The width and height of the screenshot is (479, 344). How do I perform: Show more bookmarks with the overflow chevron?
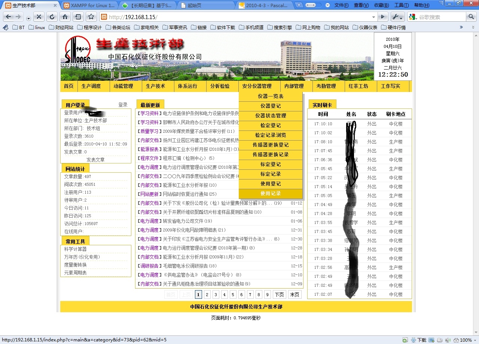(x=461, y=27)
